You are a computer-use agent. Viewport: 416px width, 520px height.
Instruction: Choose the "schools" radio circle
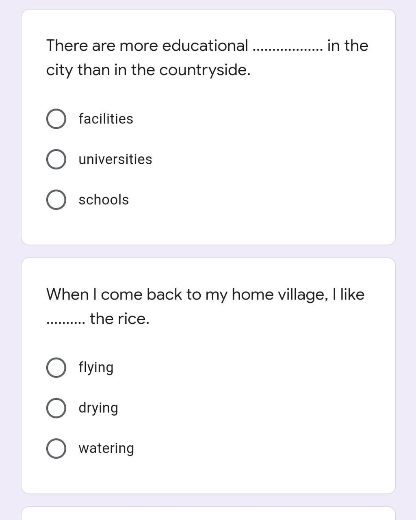click(56, 200)
